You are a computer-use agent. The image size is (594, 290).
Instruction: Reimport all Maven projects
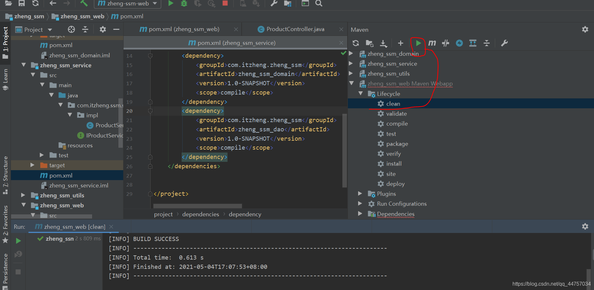(x=356, y=43)
